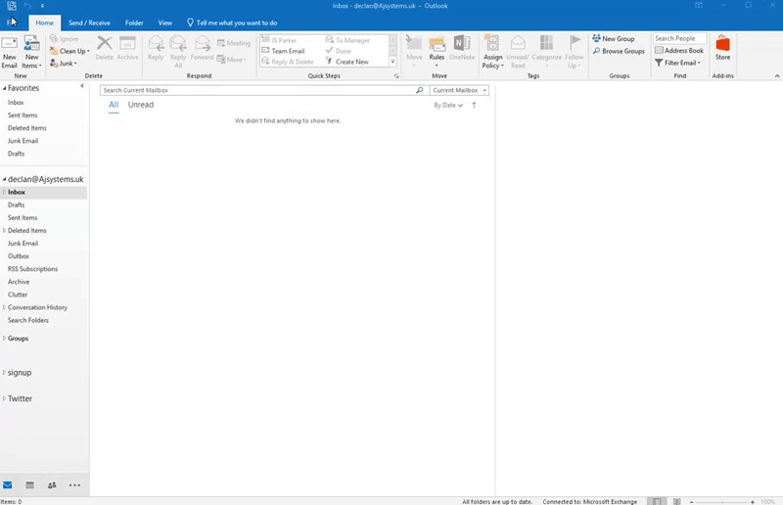Screen dimensions: 783x505
Task: Click Browse Groups button
Action: [x=619, y=51]
